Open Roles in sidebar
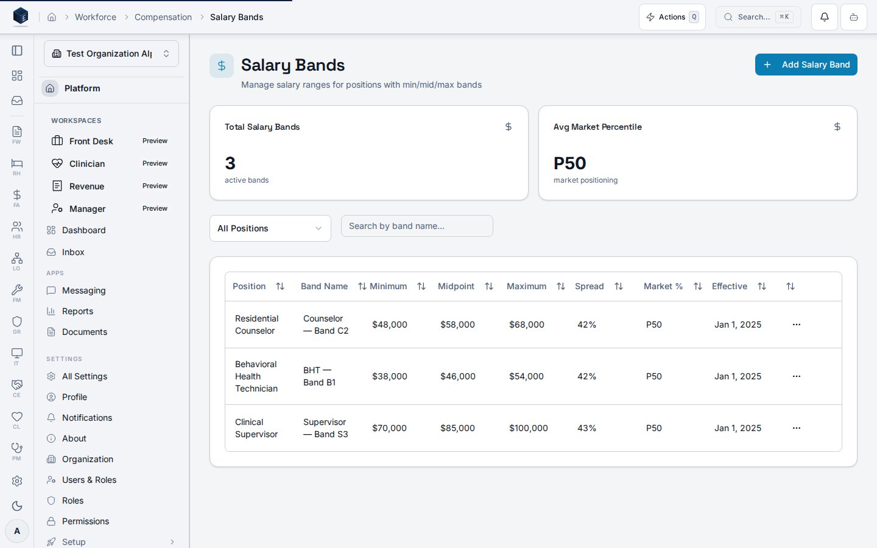Image resolution: width=877 pixels, height=548 pixels. pos(111,501)
